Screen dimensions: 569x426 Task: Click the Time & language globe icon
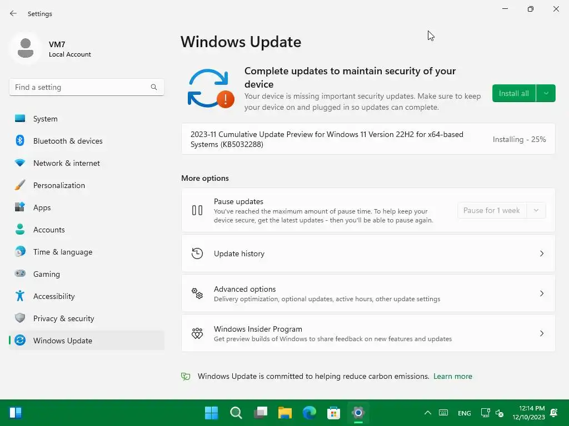pyautogui.click(x=20, y=251)
